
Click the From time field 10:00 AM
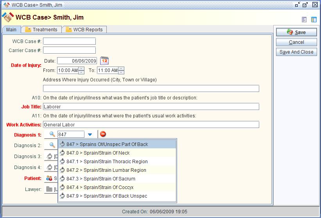tap(68, 70)
